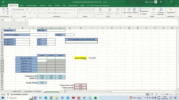This screenshot has height=100, width=179.
Task: Click the Formatação Condicional icon
Action: [100, 10]
